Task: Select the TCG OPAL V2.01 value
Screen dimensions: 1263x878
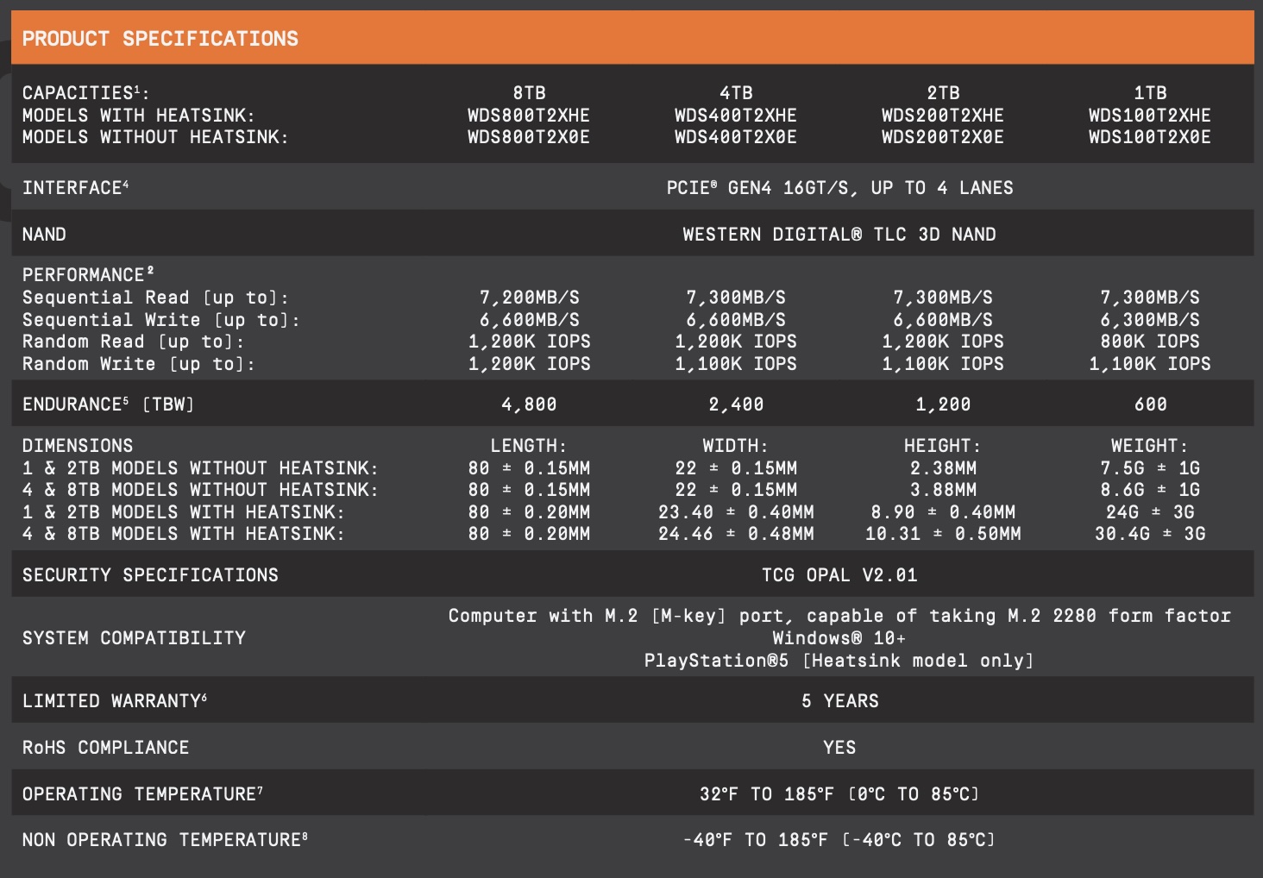Action: tap(839, 575)
